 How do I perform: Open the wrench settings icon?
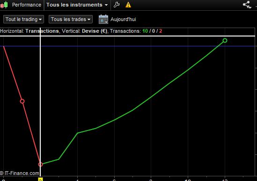(x=117, y=5)
